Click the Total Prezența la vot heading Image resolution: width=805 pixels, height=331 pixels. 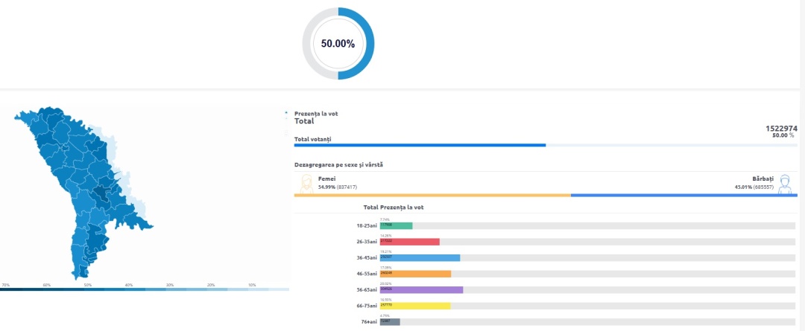point(393,208)
